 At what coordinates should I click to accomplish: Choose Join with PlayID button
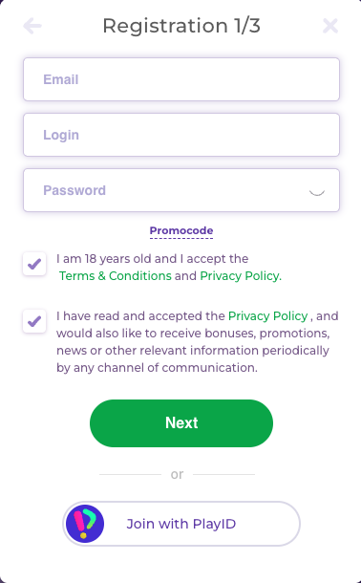181,524
